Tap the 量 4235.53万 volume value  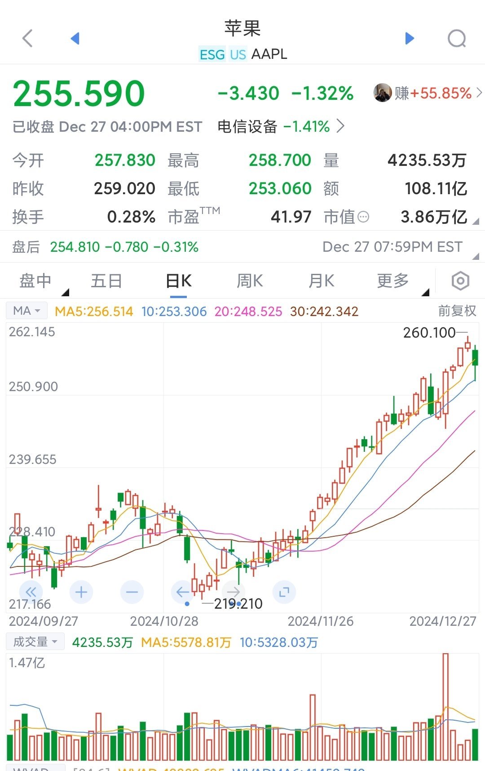[427, 160]
